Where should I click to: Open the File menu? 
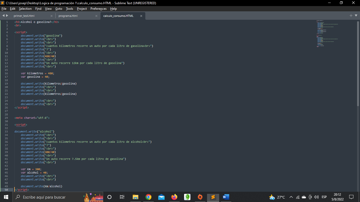click(x=4, y=9)
